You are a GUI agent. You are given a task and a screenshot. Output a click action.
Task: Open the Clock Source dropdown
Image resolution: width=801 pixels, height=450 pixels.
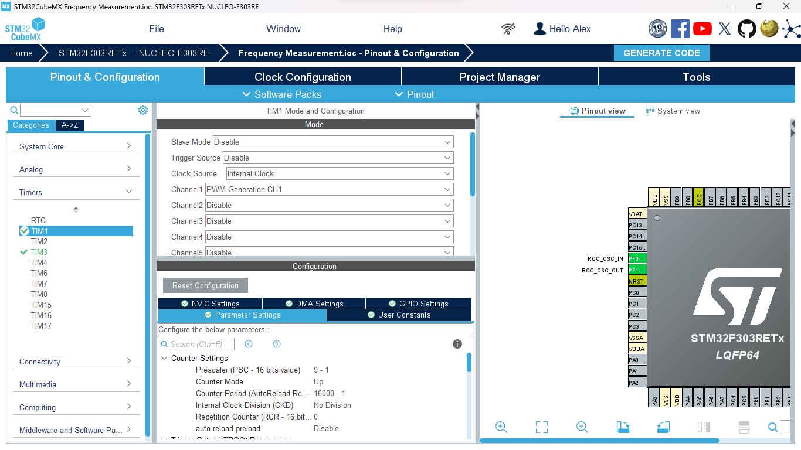click(340, 173)
